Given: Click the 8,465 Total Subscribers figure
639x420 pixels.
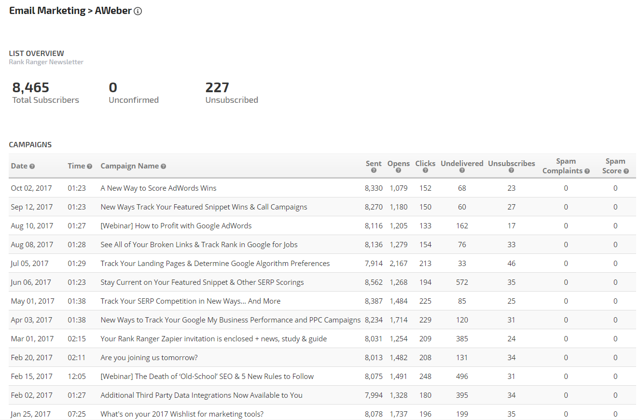Looking at the screenshot, I should (x=31, y=87).
